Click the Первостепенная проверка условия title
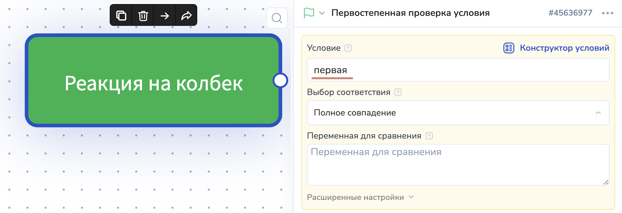The image size is (622, 213). (410, 13)
